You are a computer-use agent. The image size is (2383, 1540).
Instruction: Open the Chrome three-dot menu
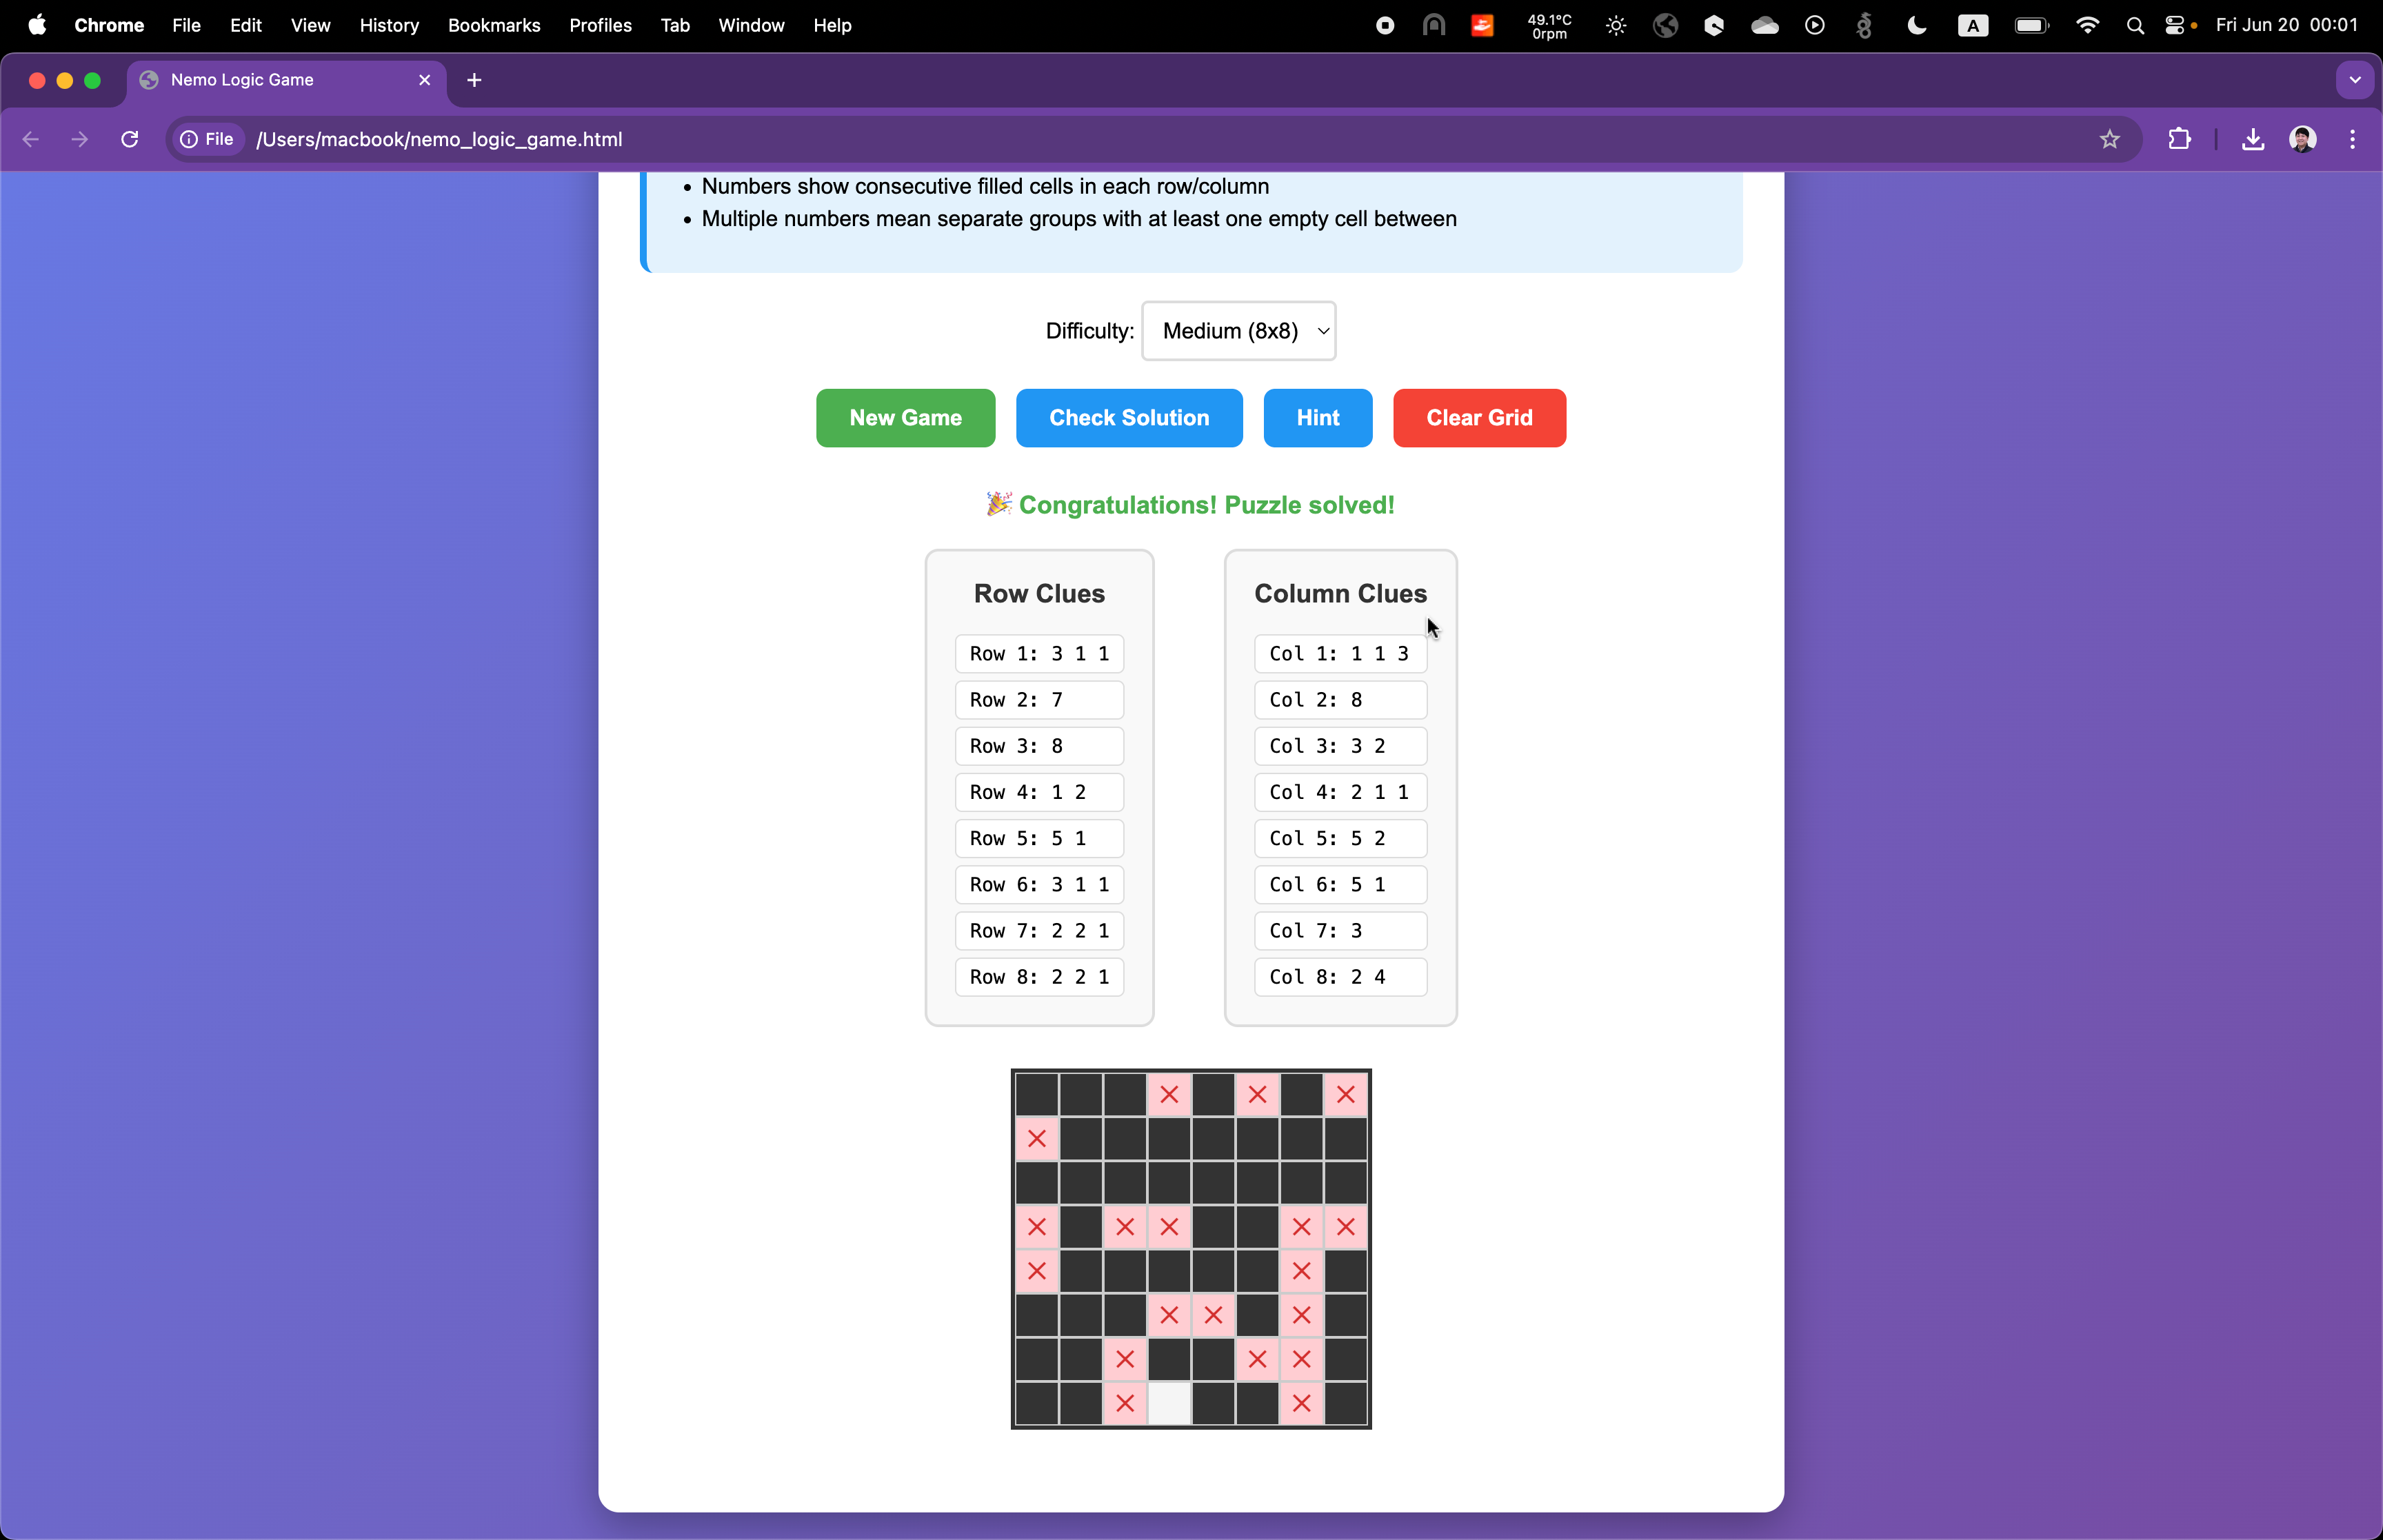click(2352, 139)
